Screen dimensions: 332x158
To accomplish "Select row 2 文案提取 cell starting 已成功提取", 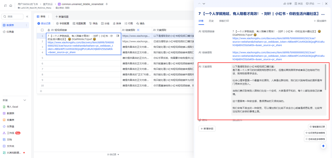I will coord(173,41).
